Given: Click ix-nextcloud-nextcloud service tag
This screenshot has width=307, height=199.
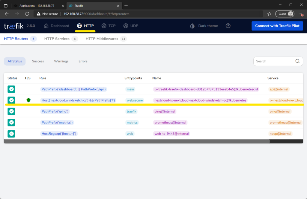Looking at the screenshot, I should [x=286, y=100].
